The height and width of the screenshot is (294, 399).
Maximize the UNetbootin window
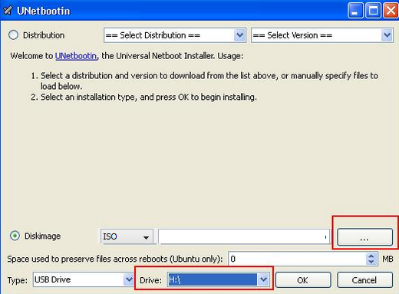coord(373,11)
